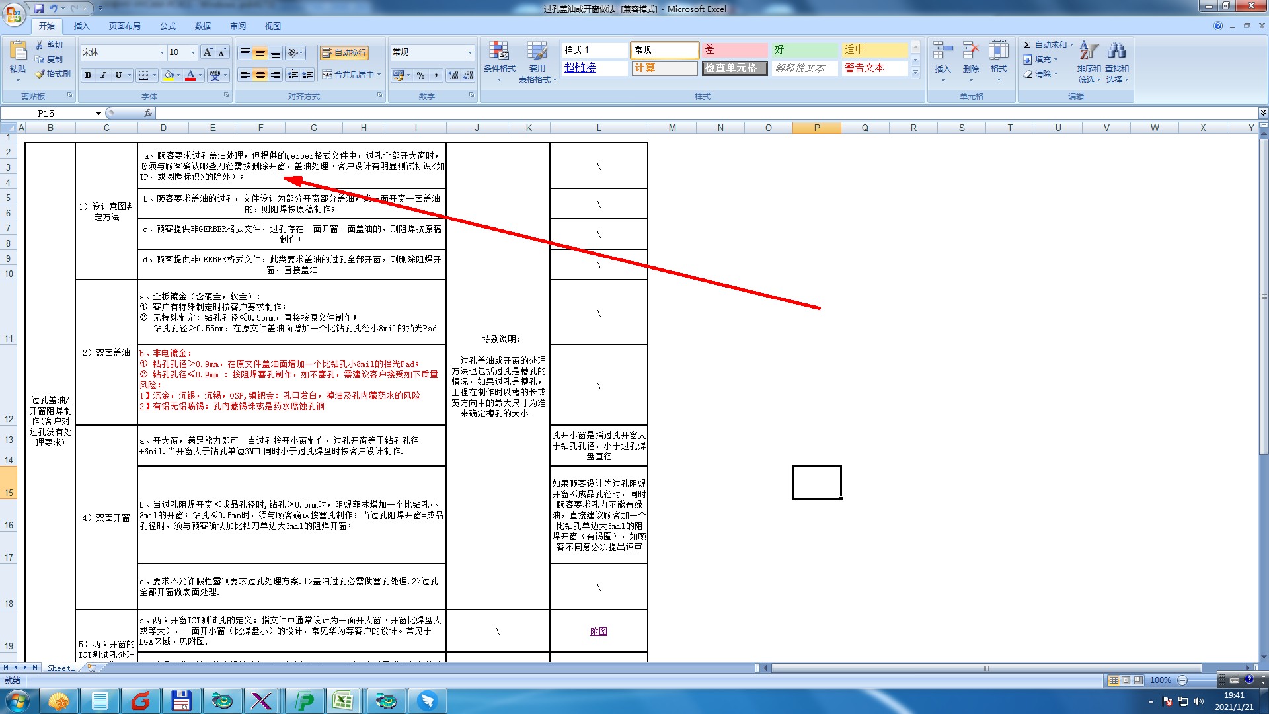Viewport: 1269px width, 714px height.
Task: Open the 页面布局 ribbon tab
Action: click(124, 26)
